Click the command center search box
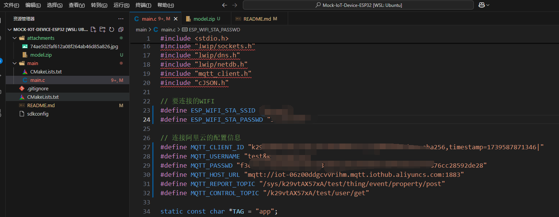The height and width of the screenshot is (217, 559). pyautogui.click(x=358, y=5)
